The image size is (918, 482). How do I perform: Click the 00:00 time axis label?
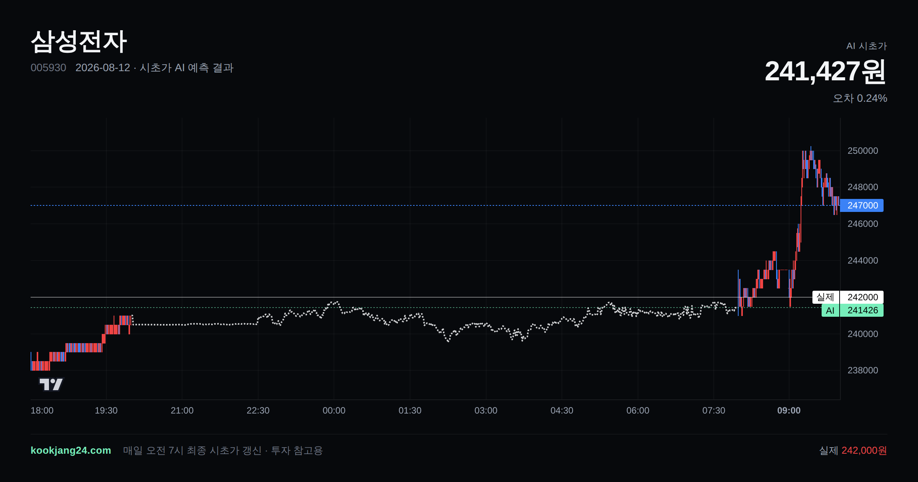coord(334,410)
